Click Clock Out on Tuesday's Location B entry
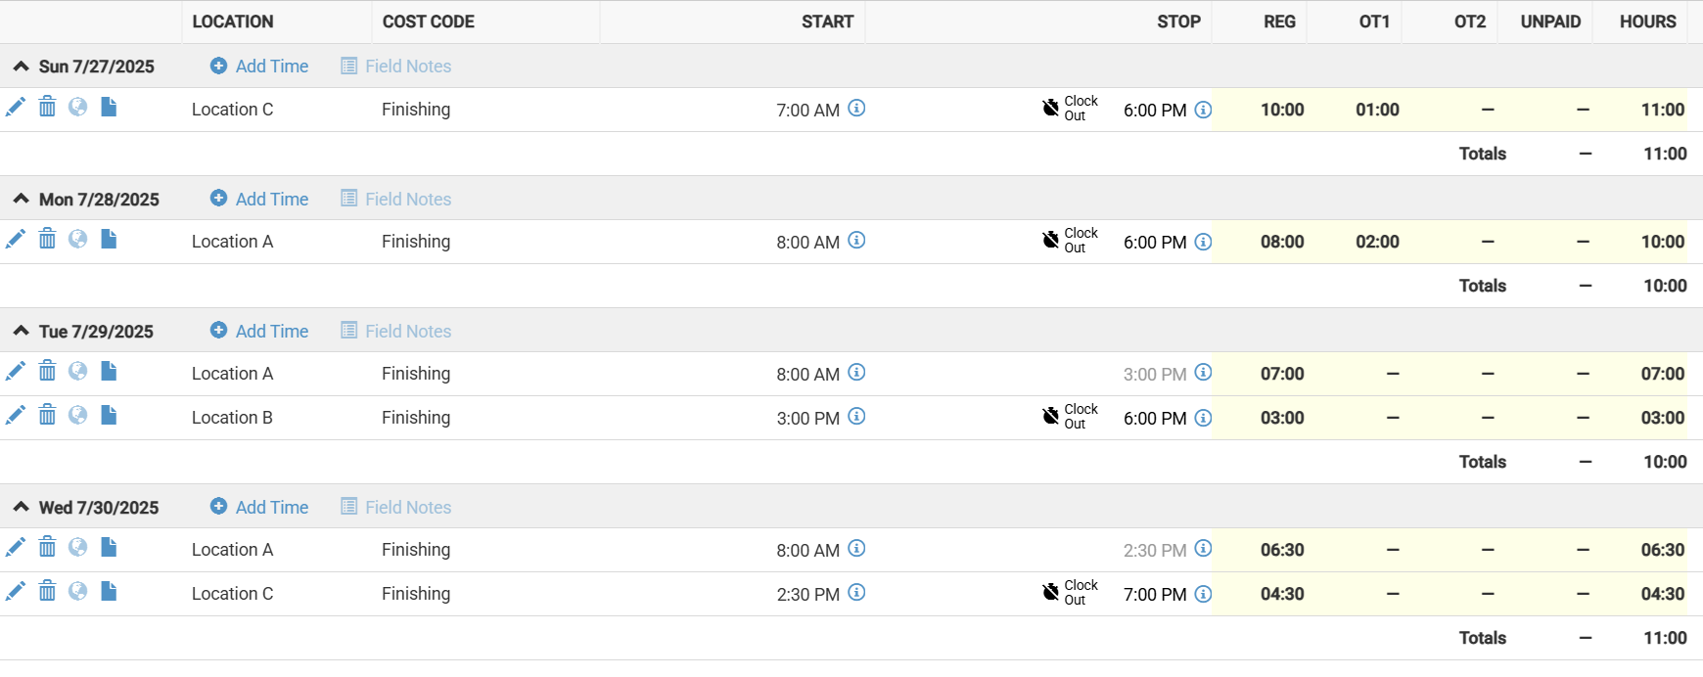 coord(1070,417)
